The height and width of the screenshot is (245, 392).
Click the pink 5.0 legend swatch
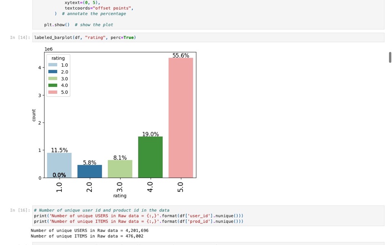[53, 92]
